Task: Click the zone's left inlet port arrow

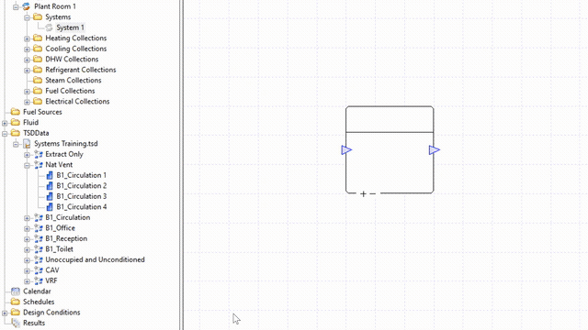Action: (346, 150)
